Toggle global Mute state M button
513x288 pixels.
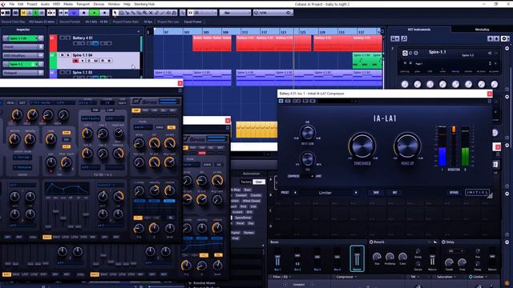[23, 13]
